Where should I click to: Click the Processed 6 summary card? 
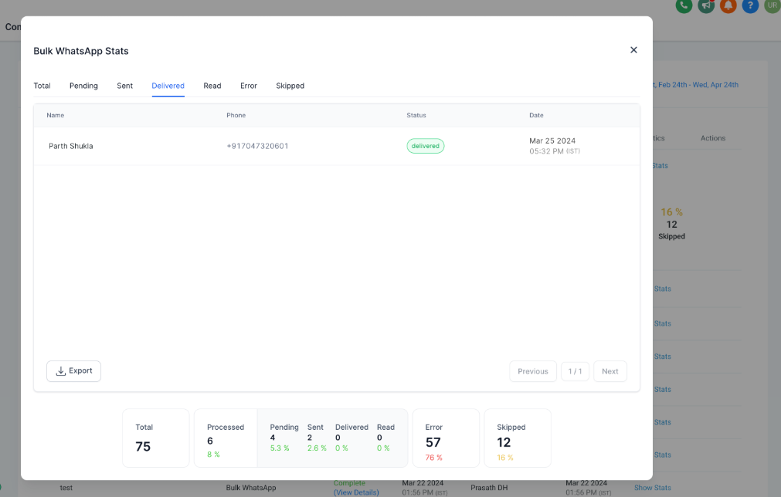[x=226, y=438]
